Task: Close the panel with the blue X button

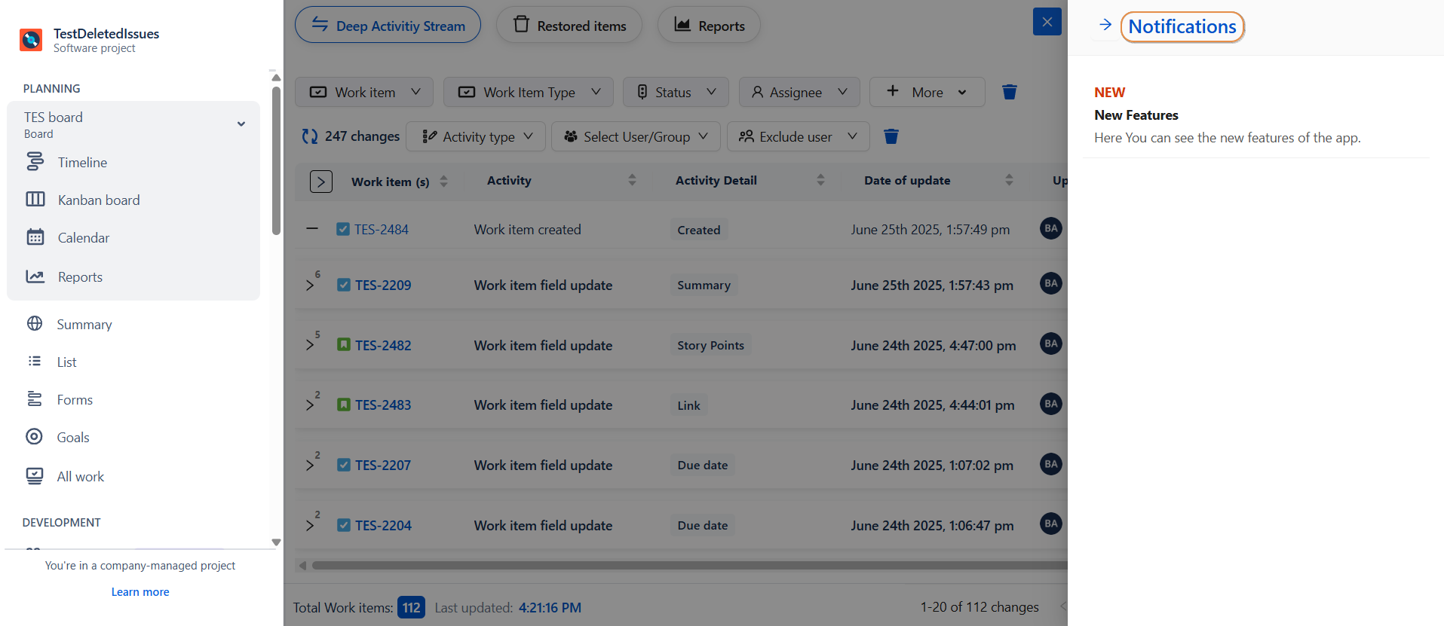Action: click(x=1047, y=22)
